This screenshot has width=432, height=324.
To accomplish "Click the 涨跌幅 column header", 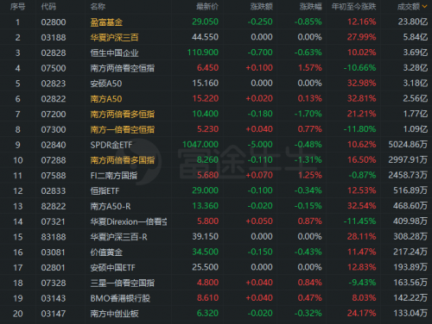I will [310, 6].
